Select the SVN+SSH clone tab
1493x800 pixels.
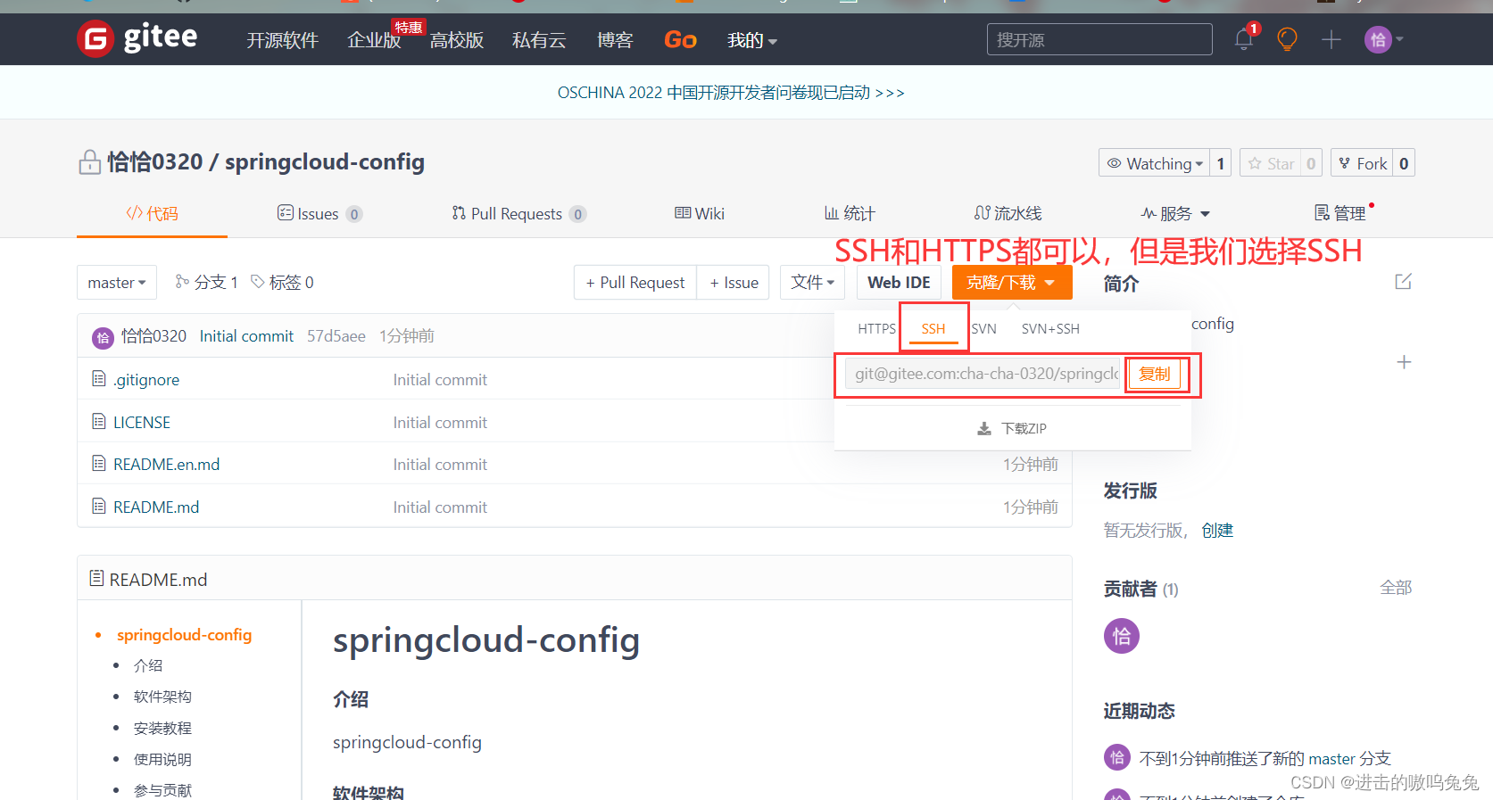[1050, 328]
